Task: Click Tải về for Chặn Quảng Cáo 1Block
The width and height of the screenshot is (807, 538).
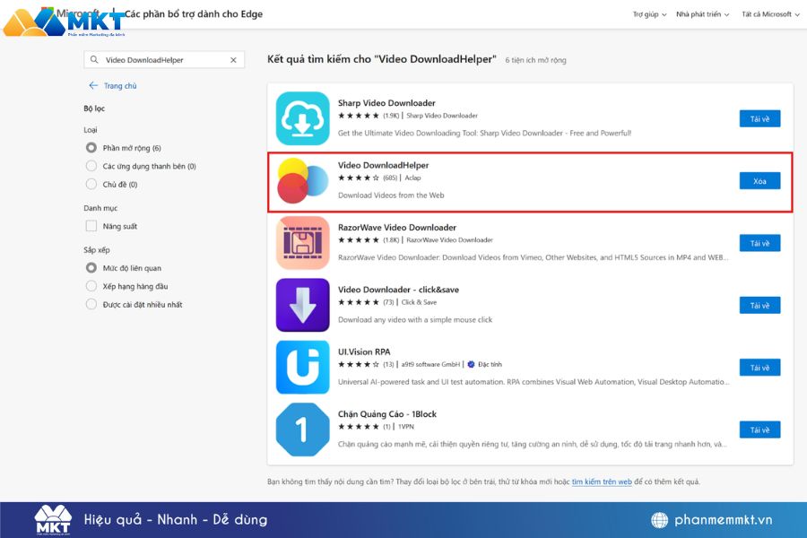Action: pyautogui.click(x=759, y=430)
